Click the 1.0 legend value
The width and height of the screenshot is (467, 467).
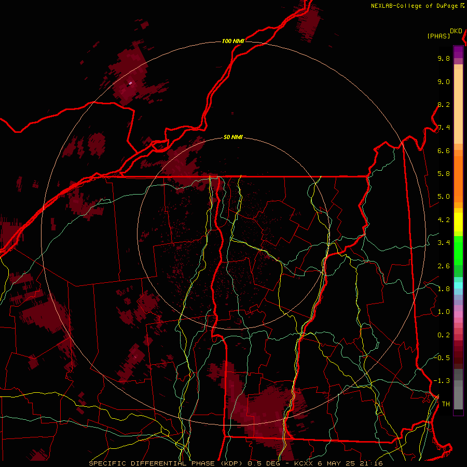pyautogui.click(x=444, y=312)
